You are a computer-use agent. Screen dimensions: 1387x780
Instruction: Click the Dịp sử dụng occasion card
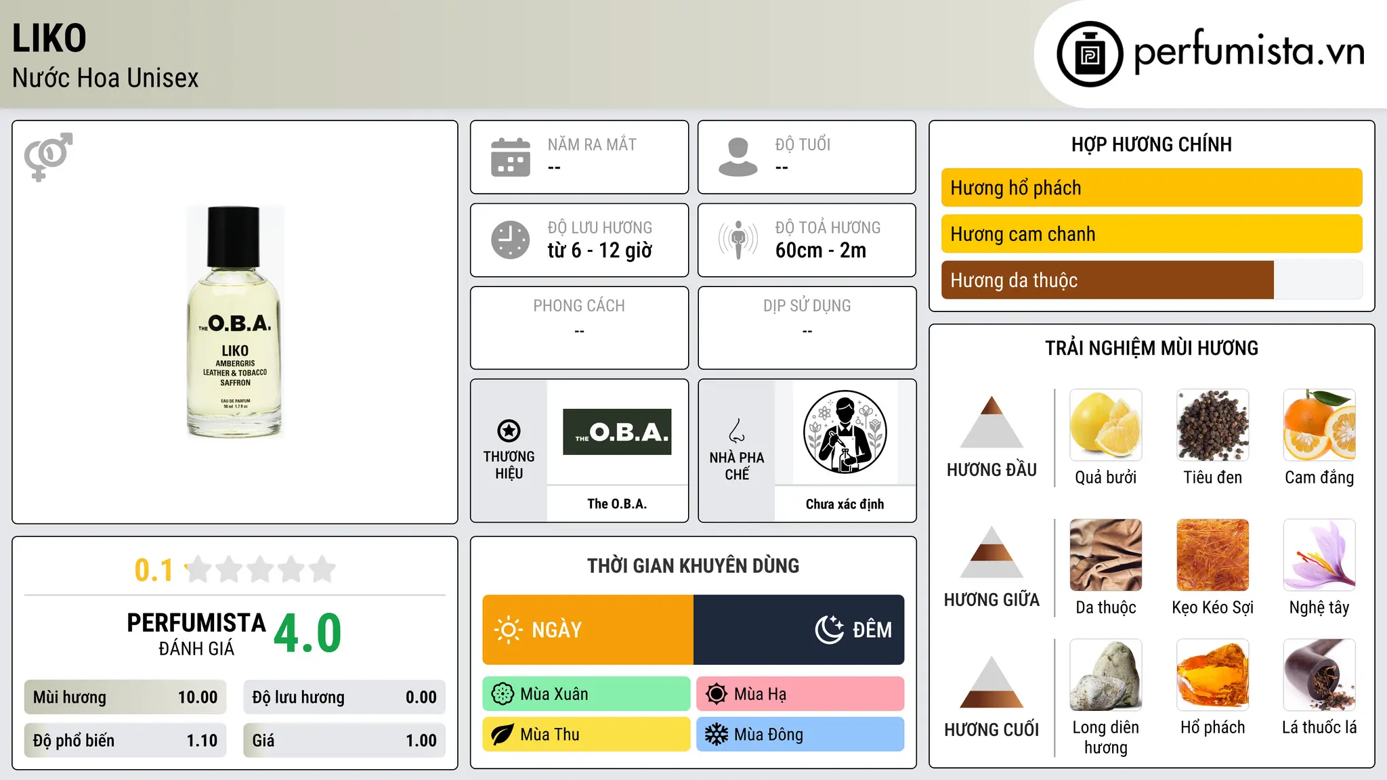pos(807,328)
